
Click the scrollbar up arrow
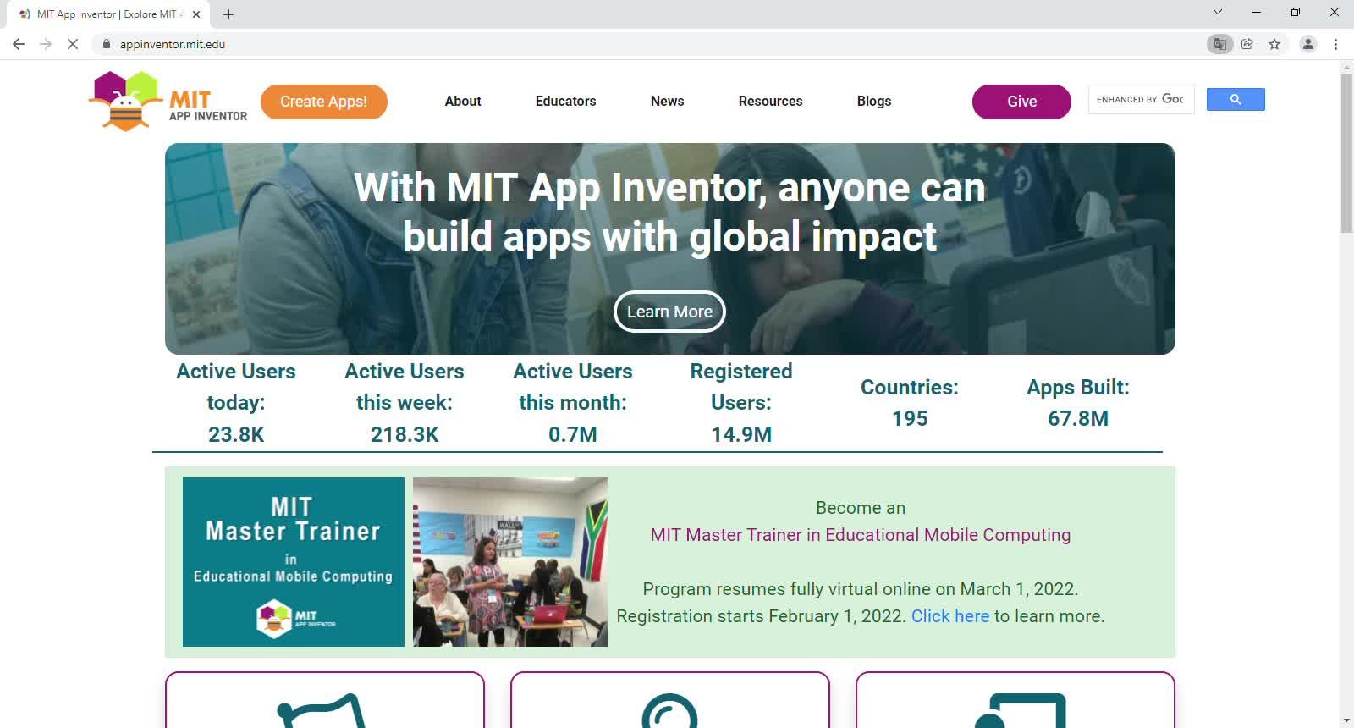(1346, 67)
